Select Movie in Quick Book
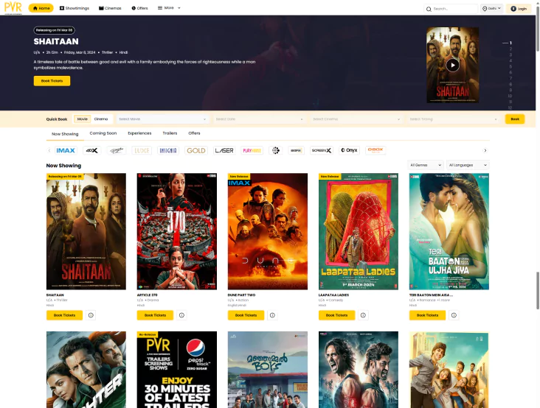 [x=83, y=119]
